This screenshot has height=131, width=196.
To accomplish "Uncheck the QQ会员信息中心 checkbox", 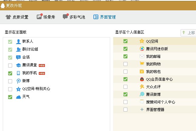I will pyautogui.click(x=125, y=79).
